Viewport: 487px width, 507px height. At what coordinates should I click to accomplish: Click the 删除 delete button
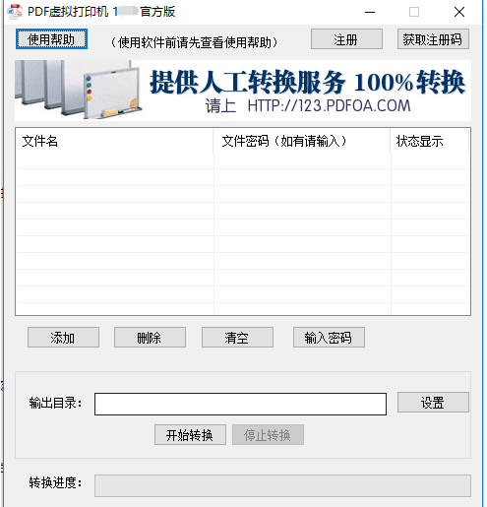coord(150,337)
